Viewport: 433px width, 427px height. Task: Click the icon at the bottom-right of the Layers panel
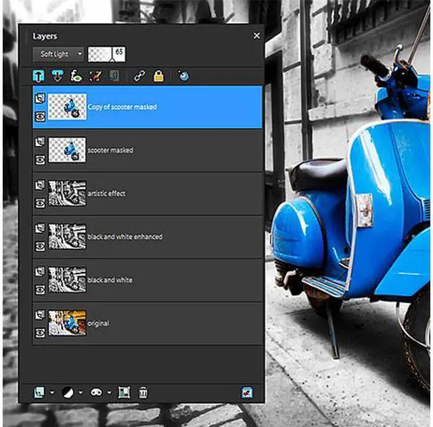click(x=247, y=392)
